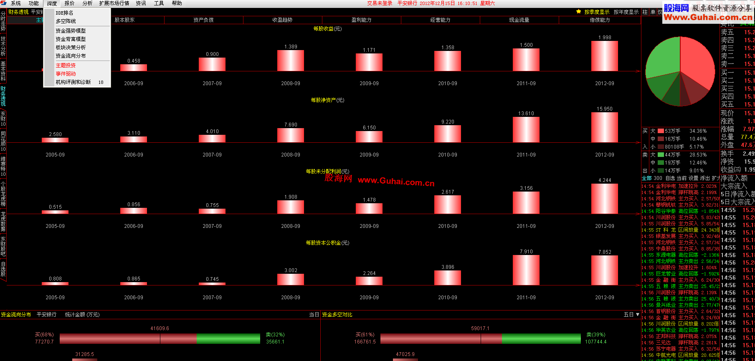
Task: Click the 单 display-mode button
Action: pyautogui.click(x=653, y=12)
